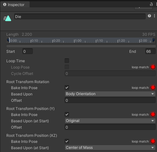This screenshot has height=152, width=157.
Task: Click the Start frame field
Action: tap(27, 52)
